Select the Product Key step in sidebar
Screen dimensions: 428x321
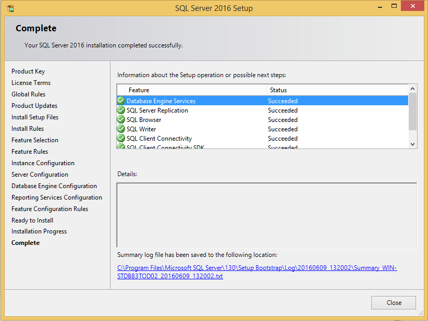(x=28, y=71)
